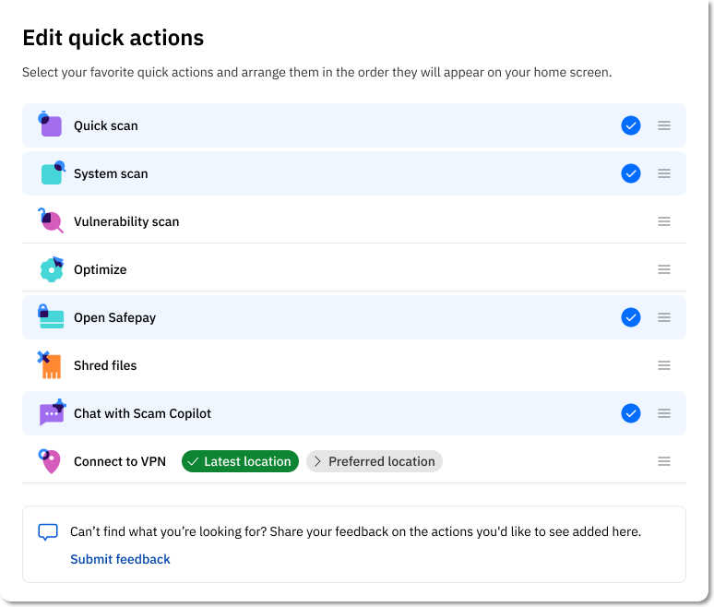
Task: Grab the System scan reorder handle
Action: click(x=664, y=173)
